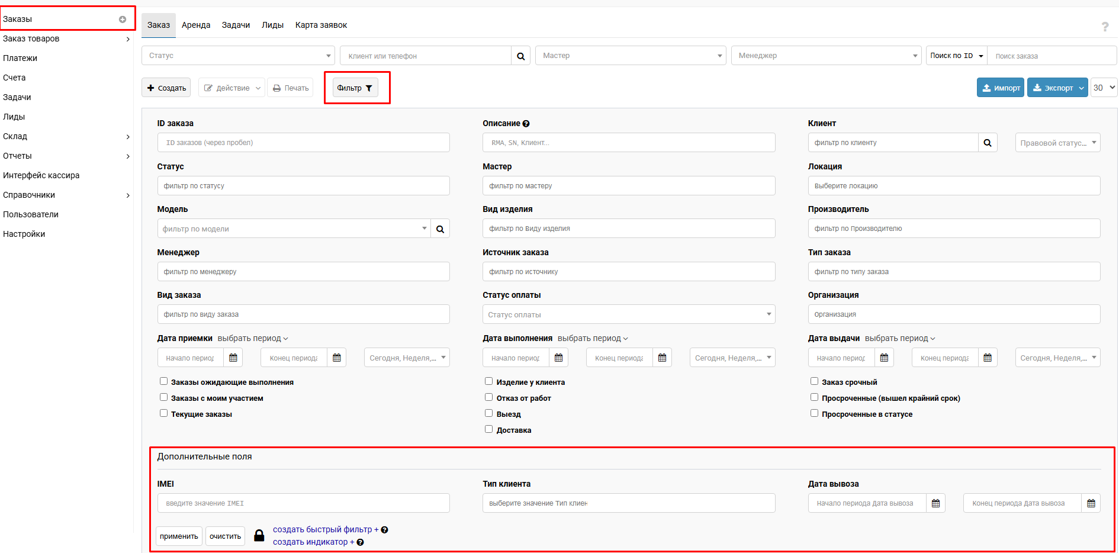
Task: Expand Склад in the sidebar menu
Action: (66, 136)
